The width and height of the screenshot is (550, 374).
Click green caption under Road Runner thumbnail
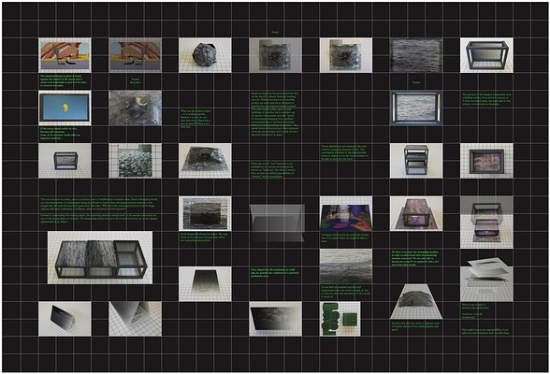[x=64, y=80]
